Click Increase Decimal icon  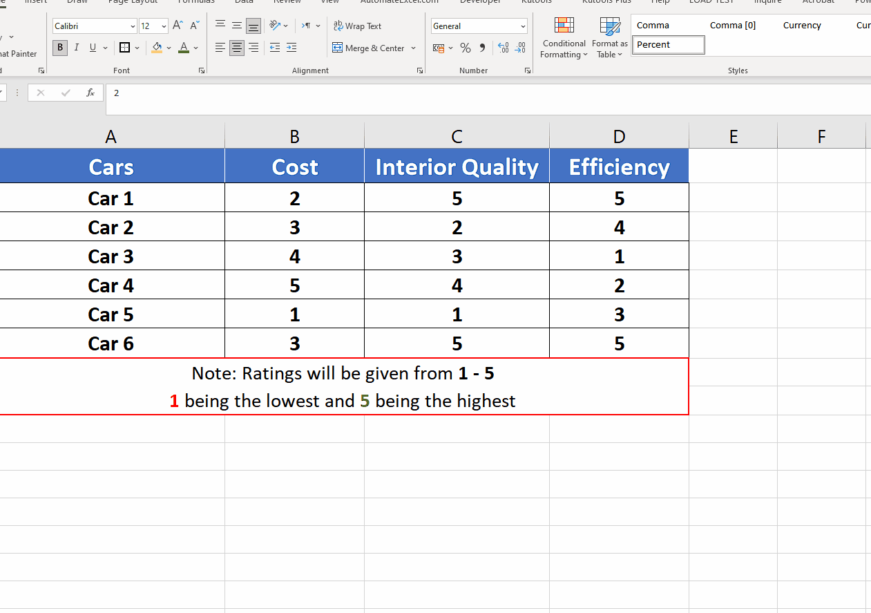504,48
